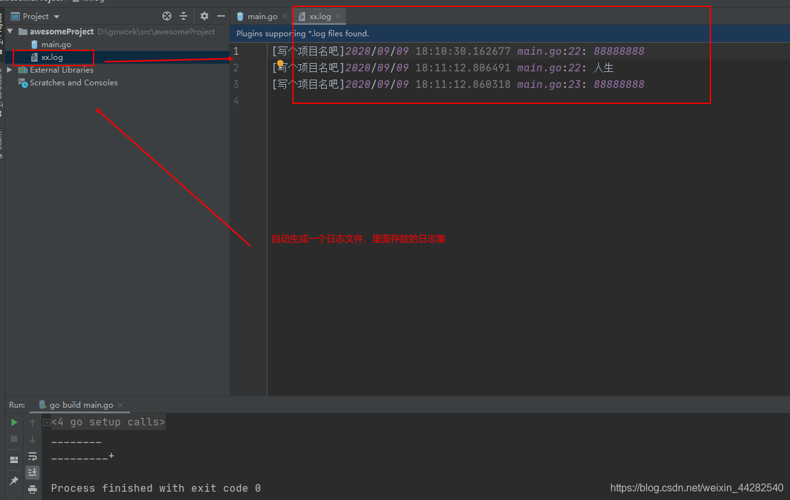The height and width of the screenshot is (500, 790).
Task: Click the 'Up the Stack Trace' arrow icon
Action: 32,422
